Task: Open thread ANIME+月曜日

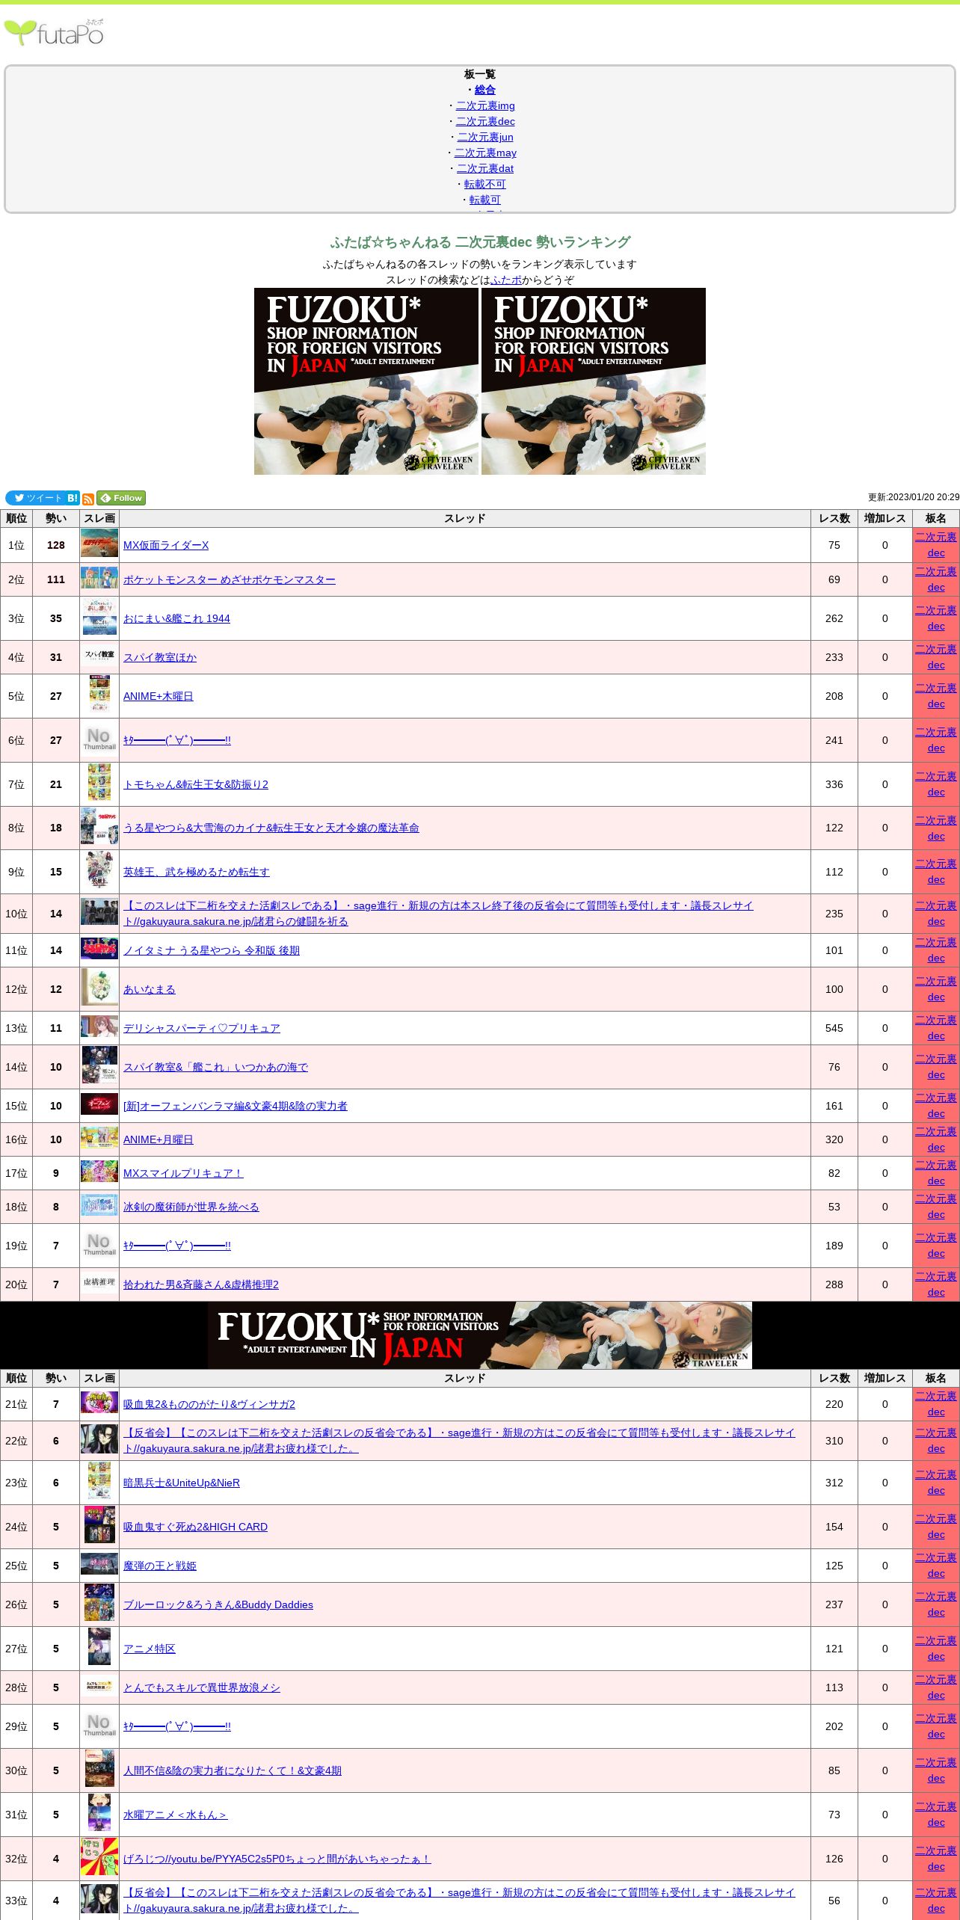Action: pos(159,1139)
